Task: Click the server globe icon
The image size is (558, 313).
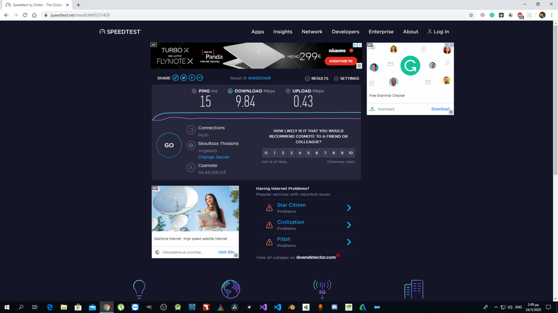Action: click(x=191, y=146)
